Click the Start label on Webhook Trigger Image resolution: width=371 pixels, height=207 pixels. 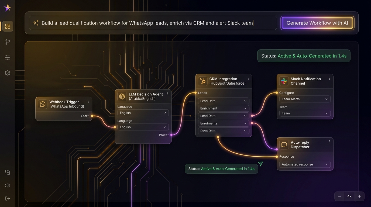click(85, 116)
